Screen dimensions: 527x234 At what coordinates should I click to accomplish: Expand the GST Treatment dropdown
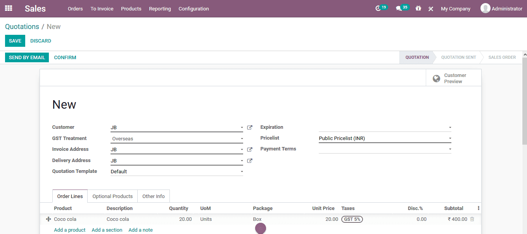click(242, 138)
